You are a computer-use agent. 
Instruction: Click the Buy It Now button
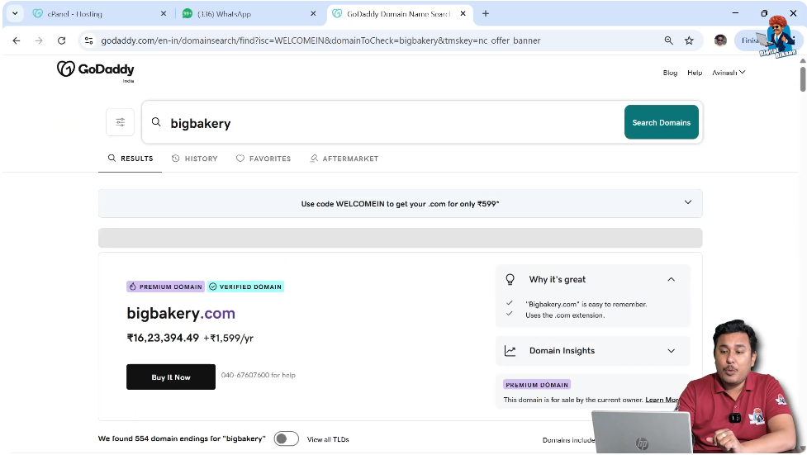pyautogui.click(x=171, y=377)
